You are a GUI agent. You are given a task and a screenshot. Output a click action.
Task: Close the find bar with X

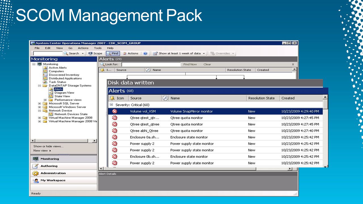coord(293,64)
